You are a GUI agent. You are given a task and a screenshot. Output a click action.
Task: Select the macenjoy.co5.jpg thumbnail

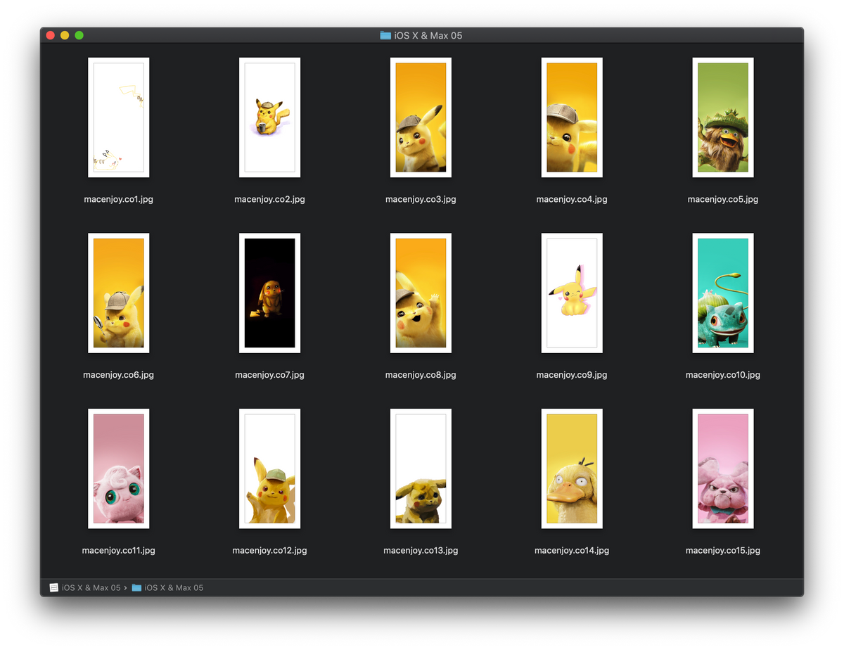tap(723, 117)
